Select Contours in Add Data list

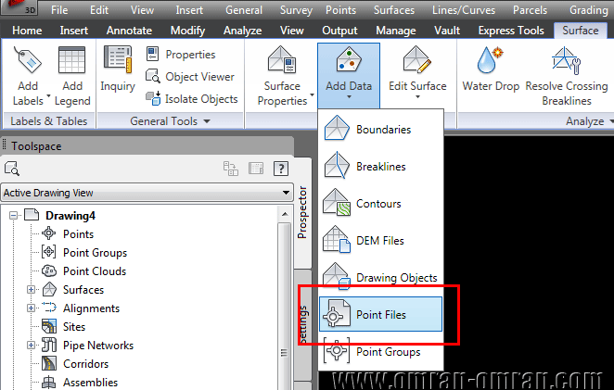click(380, 204)
